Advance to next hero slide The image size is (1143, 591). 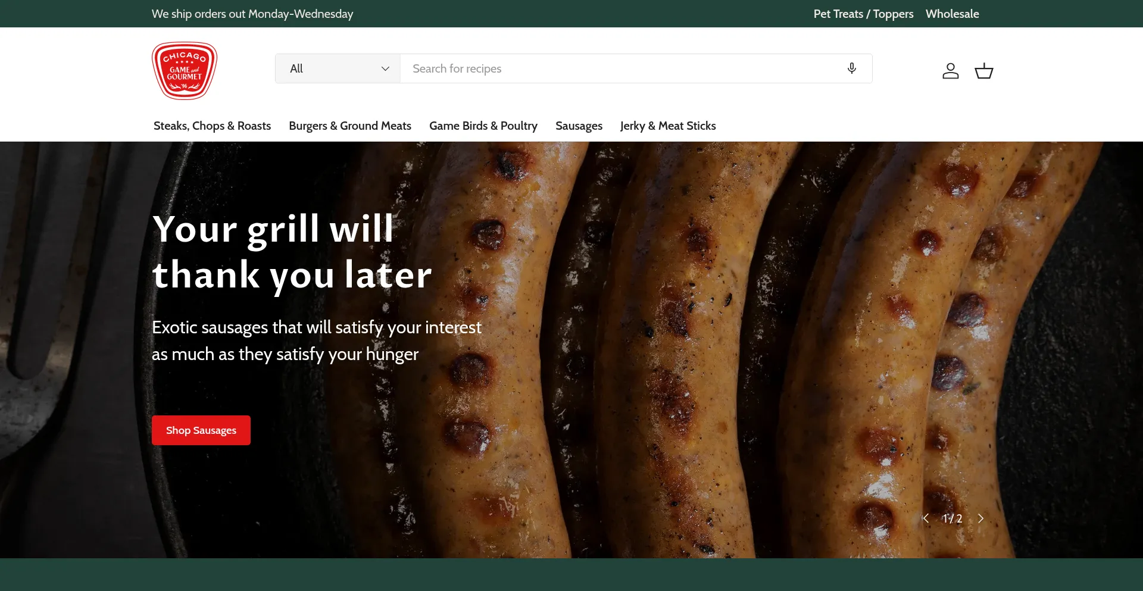[980, 518]
